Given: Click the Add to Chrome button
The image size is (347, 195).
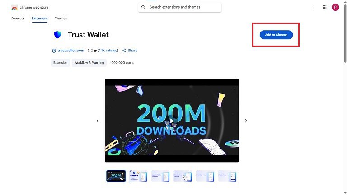Looking at the screenshot, I should pos(276,35).
